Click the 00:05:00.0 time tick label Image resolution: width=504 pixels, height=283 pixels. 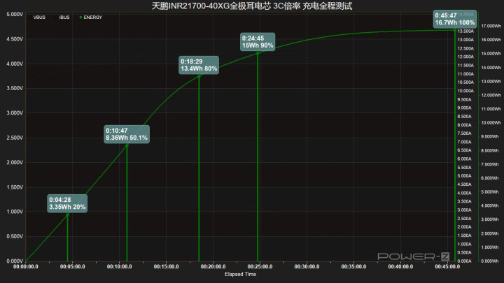point(73,267)
